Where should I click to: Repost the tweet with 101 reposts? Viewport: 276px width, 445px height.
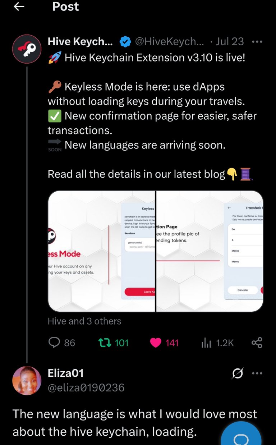(x=105, y=343)
